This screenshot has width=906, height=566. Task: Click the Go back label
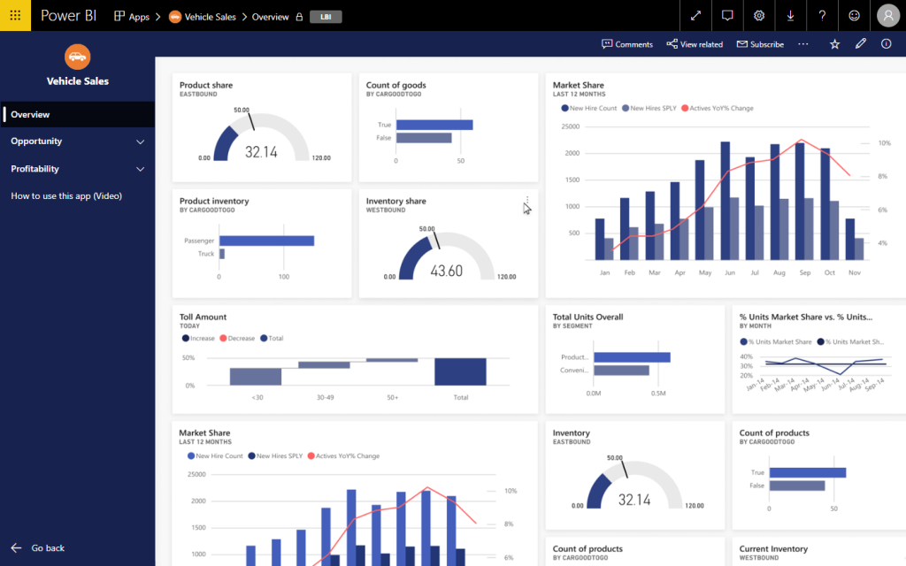pos(48,548)
